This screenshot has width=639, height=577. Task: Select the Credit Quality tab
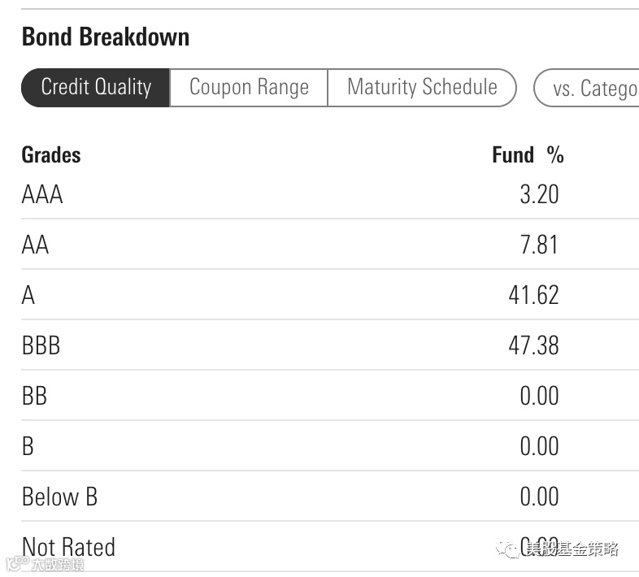click(x=96, y=88)
